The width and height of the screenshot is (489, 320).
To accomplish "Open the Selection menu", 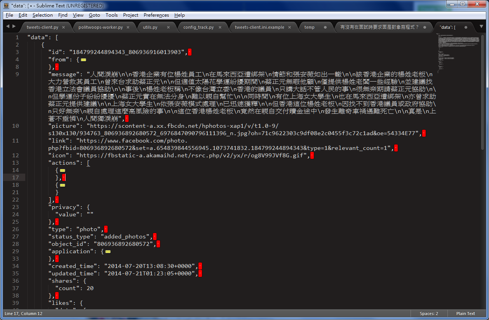I will (x=42, y=15).
